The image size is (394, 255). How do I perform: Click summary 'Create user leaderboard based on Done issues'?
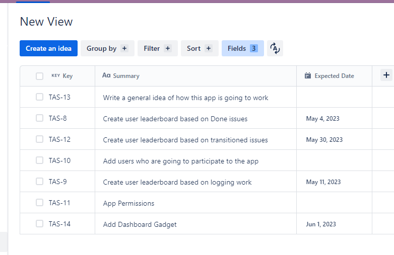(x=175, y=119)
